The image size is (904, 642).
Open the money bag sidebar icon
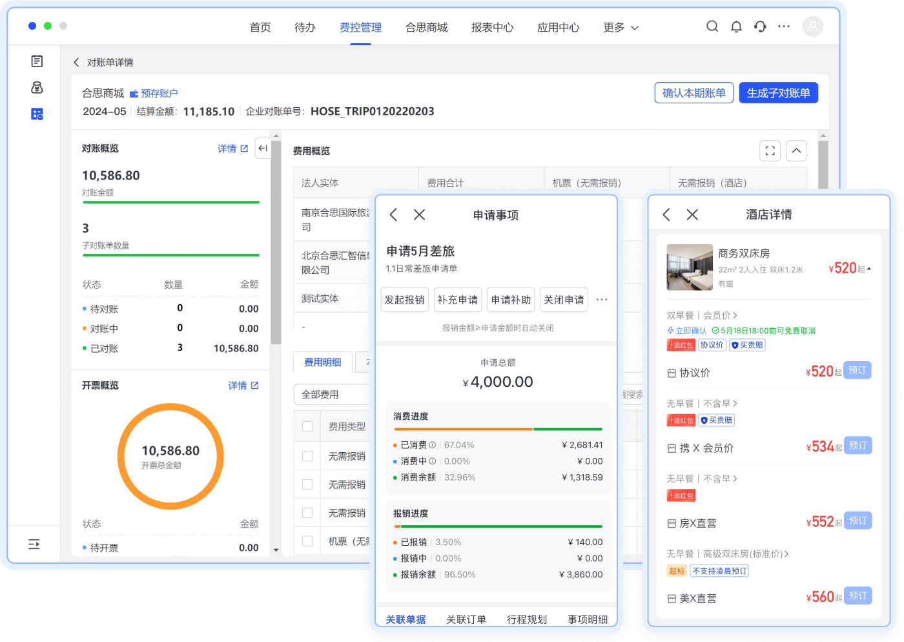(x=37, y=88)
